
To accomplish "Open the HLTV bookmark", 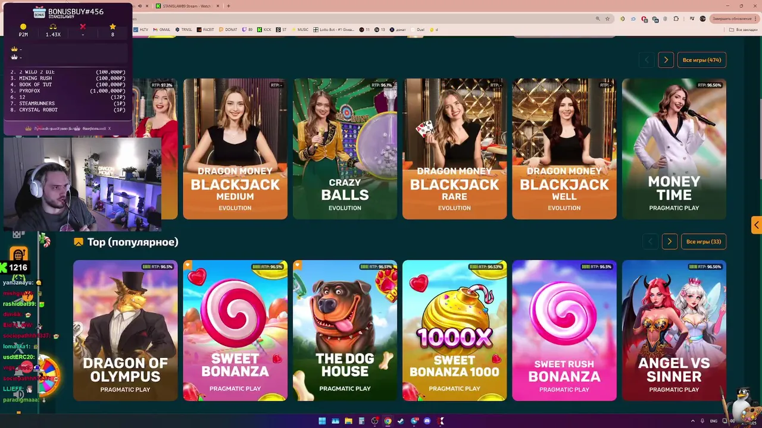I will click(x=141, y=29).
